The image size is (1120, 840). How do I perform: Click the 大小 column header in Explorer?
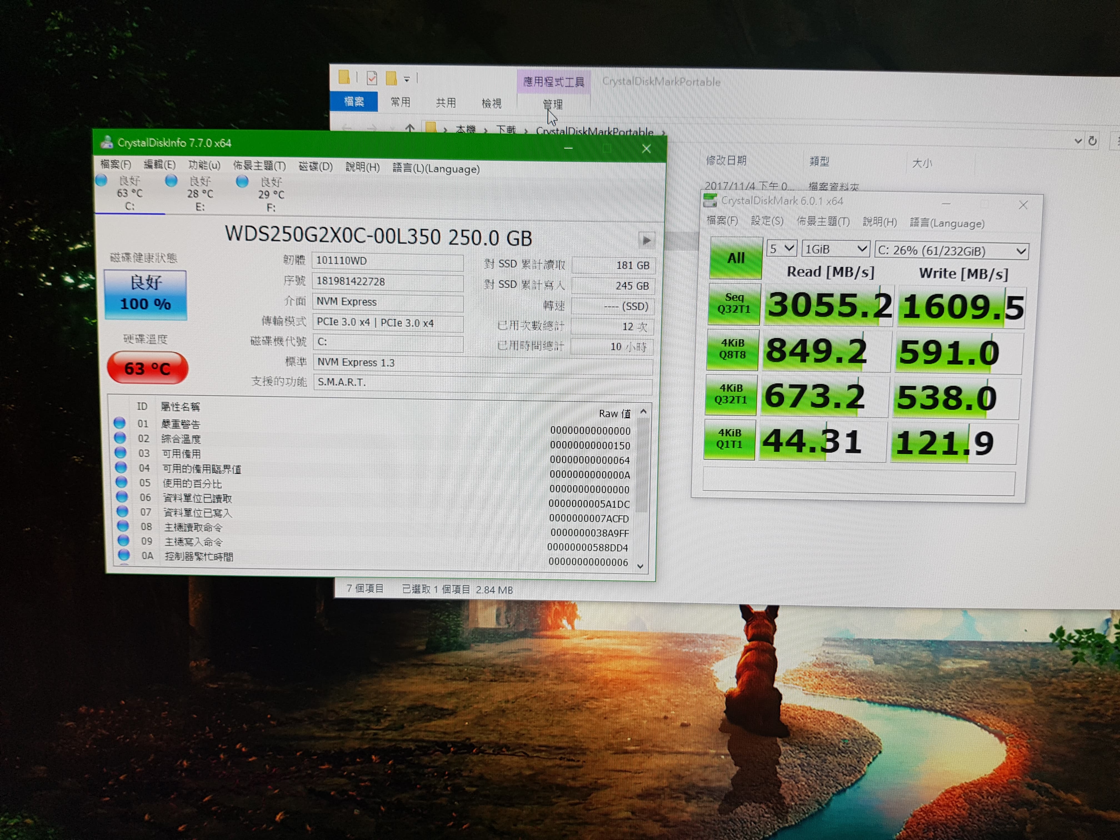pyautogui.click(x=921, y=162)
